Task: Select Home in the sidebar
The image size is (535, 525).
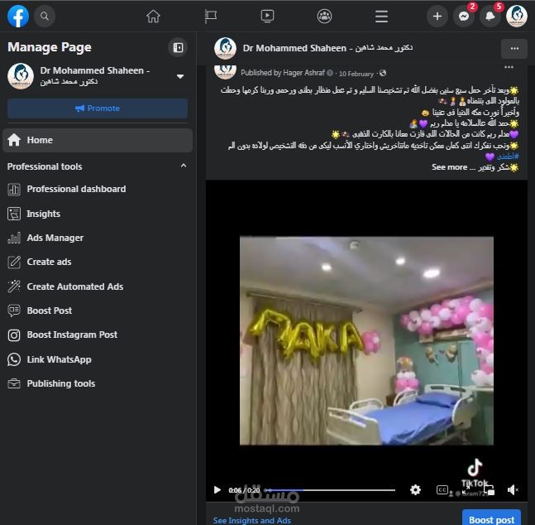Action: click(x=98, y=140)
